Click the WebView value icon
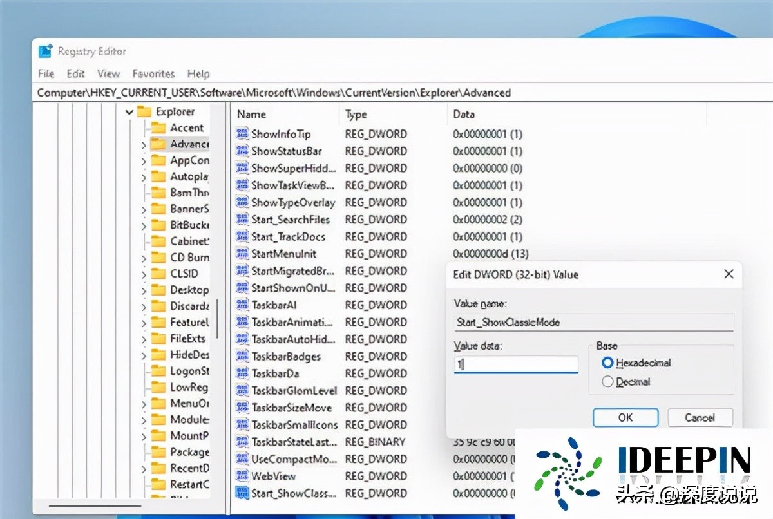The height and width of the screenshot is (519, 773). coord(242,476)
